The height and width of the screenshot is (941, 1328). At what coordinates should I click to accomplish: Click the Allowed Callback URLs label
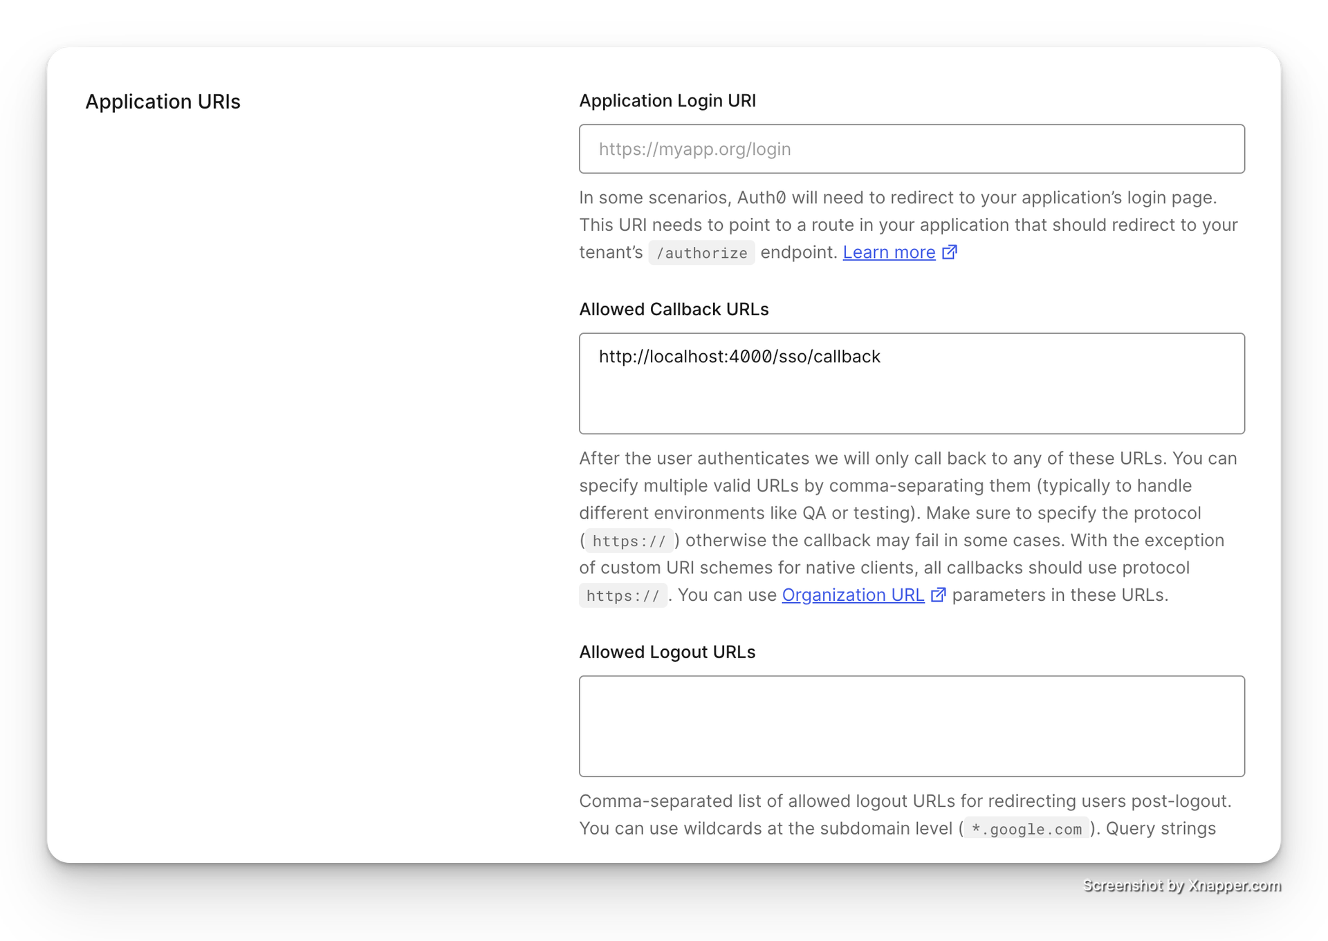(674, 309)
